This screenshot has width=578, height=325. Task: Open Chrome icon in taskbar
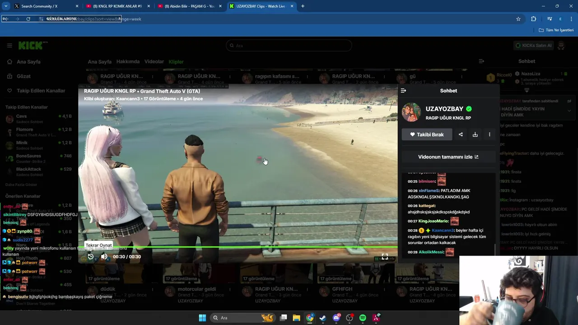[x=310, y=318]
